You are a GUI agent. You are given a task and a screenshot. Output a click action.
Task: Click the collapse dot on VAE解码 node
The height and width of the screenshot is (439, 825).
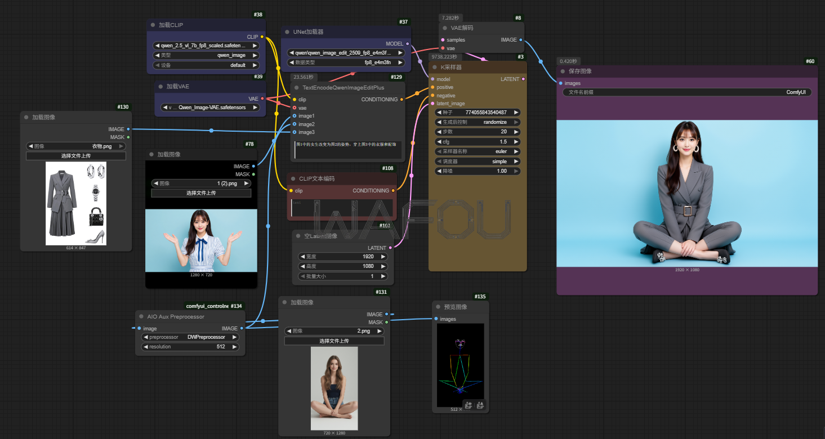tap(445, 28)
